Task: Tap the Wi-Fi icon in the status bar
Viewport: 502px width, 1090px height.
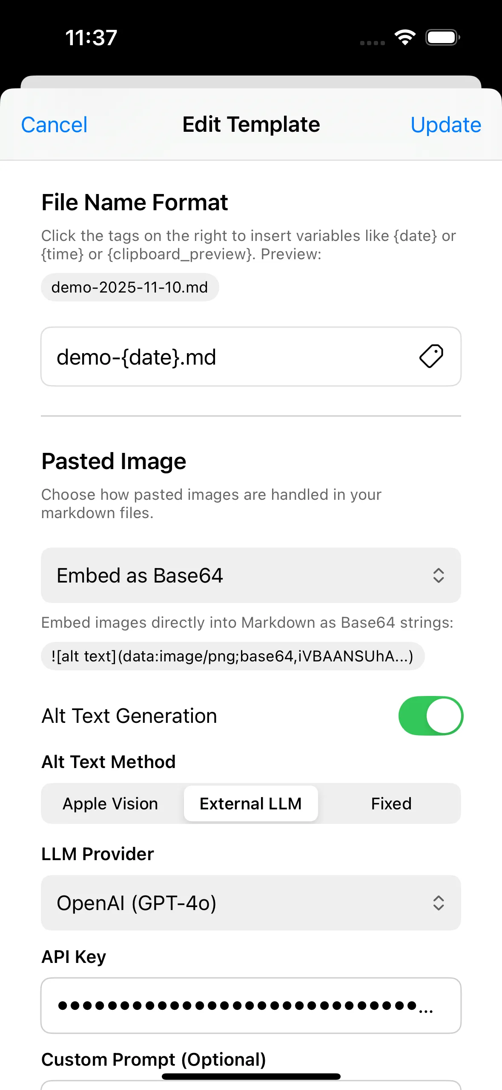Action: coord(405,38)
